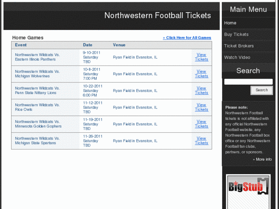
Task: View Tickets for Penn State game
Action: pos(201,91)
